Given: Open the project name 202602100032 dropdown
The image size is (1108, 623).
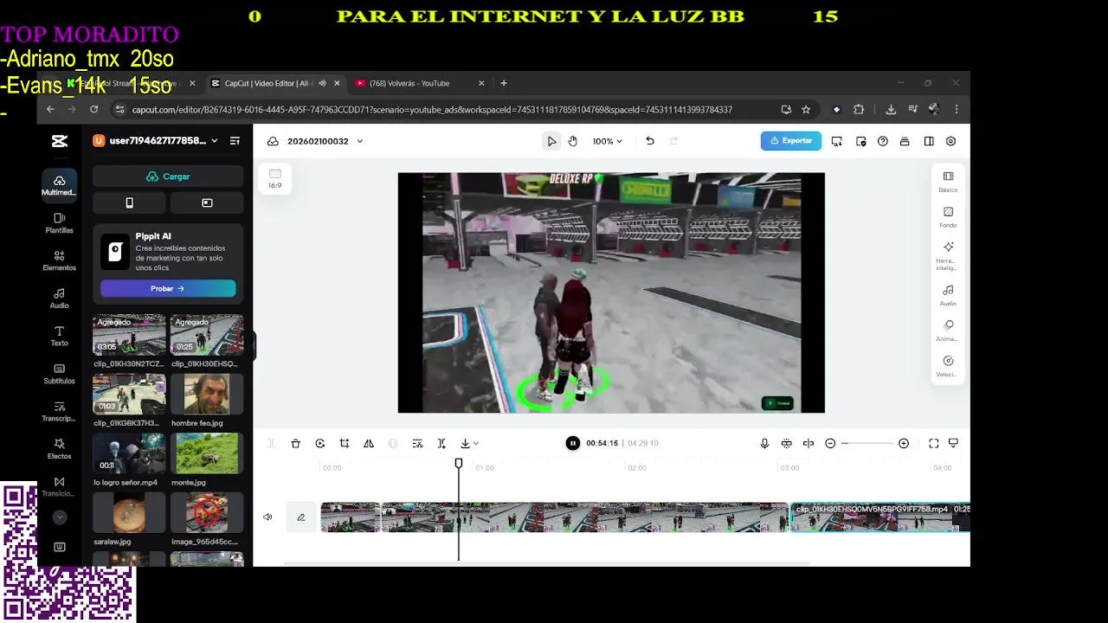Looking at the screenshot, I should coord(325,141).
